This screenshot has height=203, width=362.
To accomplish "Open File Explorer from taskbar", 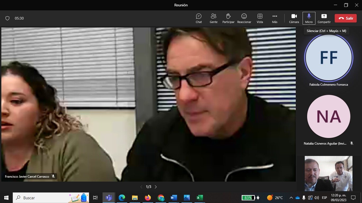I will pyautogui.click(x=135, y=198).
